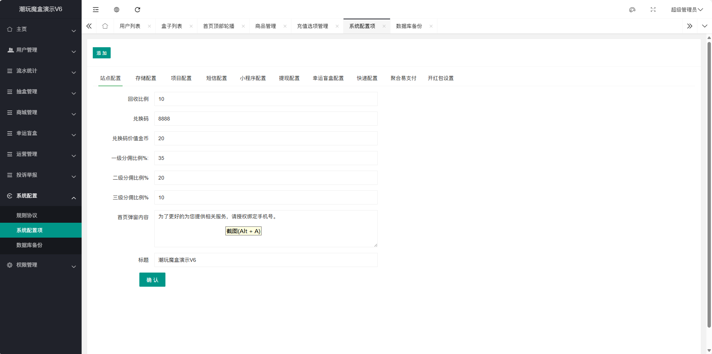Click the vertical page scrollbar

point(709,185)
